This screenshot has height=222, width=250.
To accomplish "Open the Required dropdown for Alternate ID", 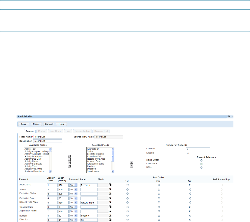I will coord(74,185).
